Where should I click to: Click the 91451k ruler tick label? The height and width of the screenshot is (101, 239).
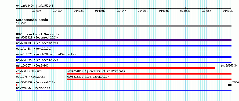(x=58, y=11)
